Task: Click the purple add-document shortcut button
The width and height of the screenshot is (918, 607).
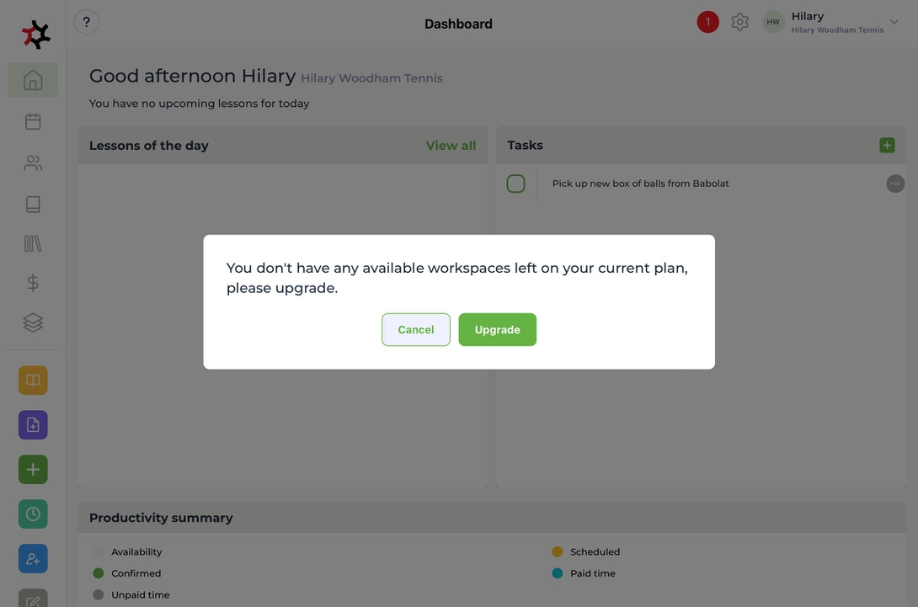Action: tap(33, 425)
